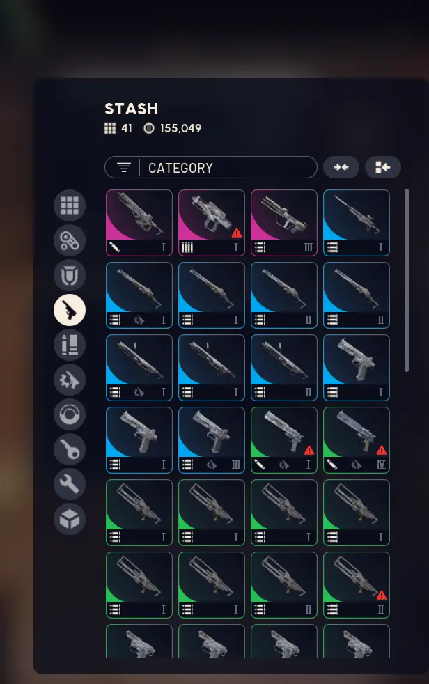The image size is (429, 684).
Task: Open the shield category filter
Action: (x=70, y=275)
